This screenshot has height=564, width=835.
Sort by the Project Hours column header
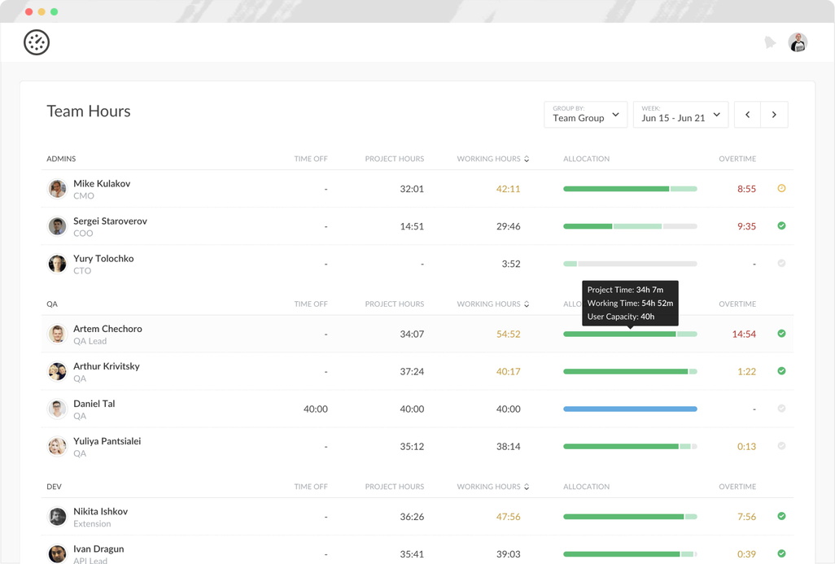395,158
